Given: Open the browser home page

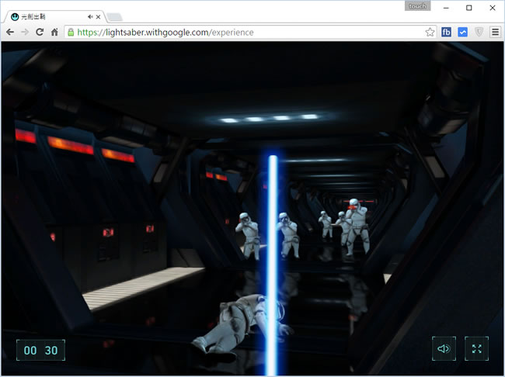Looking at the screenshot, I should point(54,32).
